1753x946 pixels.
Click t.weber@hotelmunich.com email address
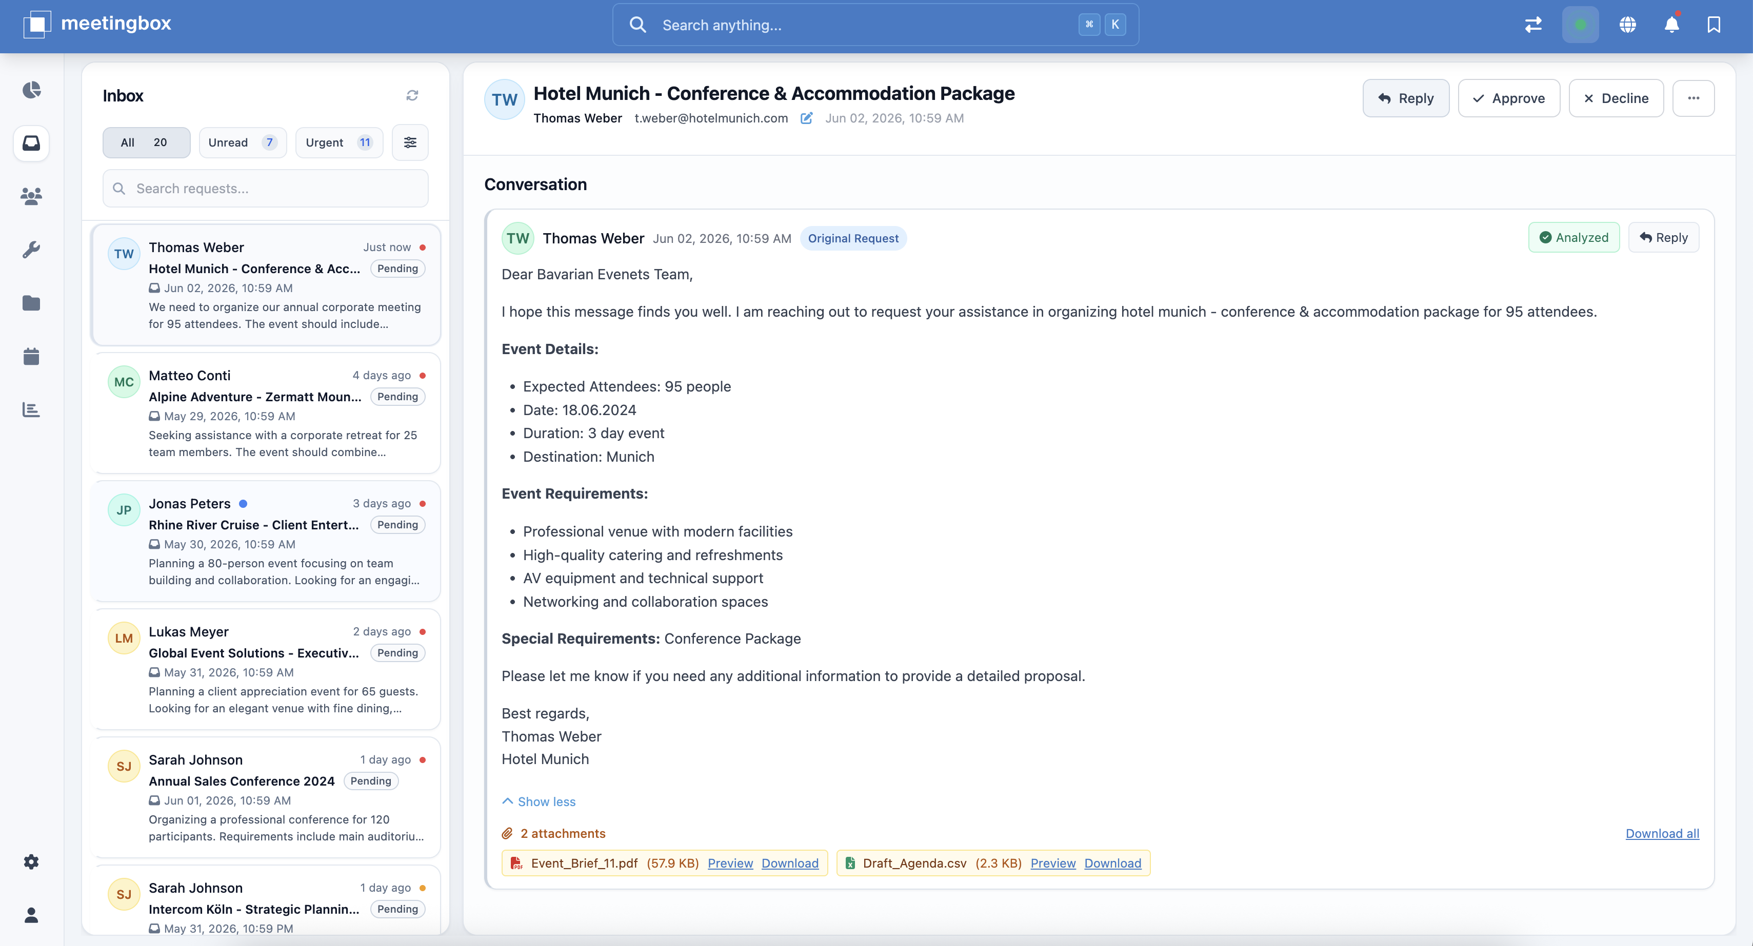(x=711, y=118)
